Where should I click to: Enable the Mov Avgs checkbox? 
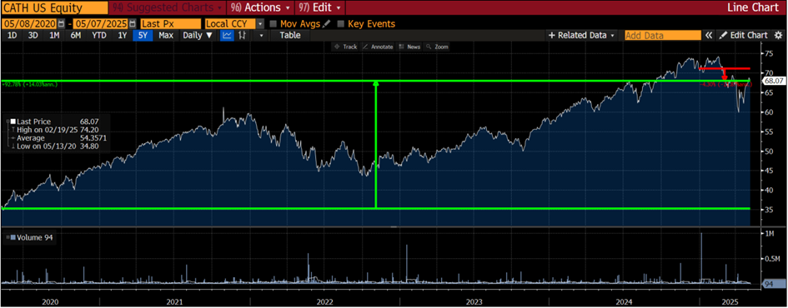coord(274,23)
